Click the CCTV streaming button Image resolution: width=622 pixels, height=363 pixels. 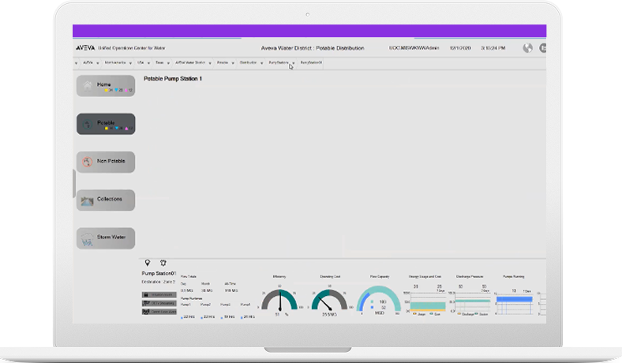pyautogui.click(x=159, y=303)
